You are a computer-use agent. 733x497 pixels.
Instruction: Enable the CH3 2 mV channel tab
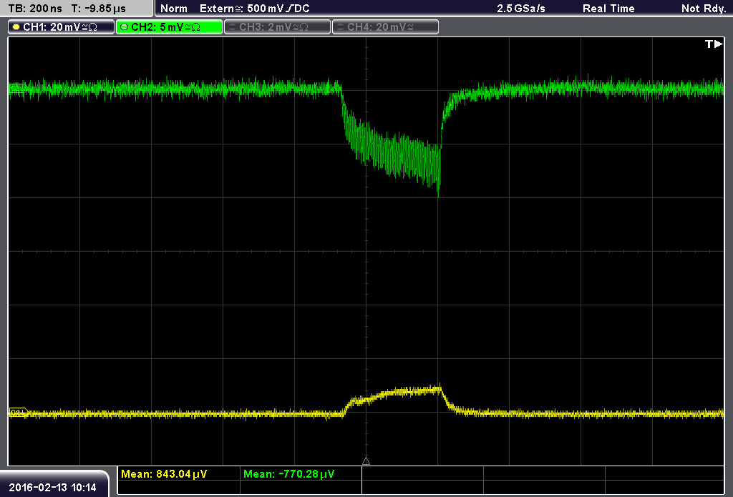[277, 27]
